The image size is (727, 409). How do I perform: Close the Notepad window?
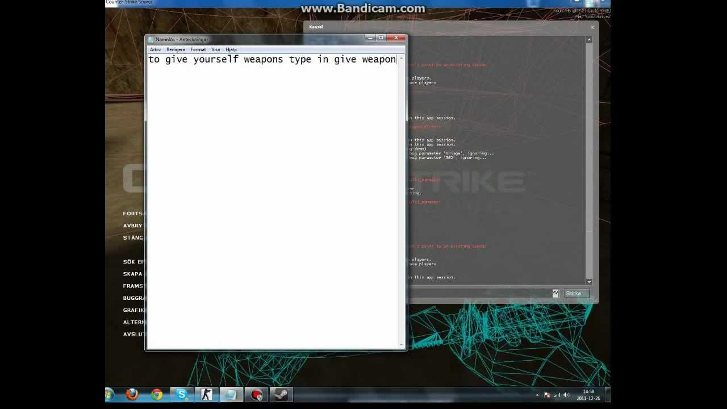(398, 38)
